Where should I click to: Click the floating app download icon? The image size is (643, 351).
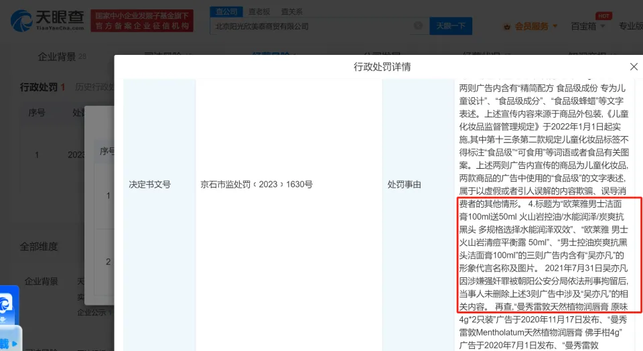(x=9, y=305)
